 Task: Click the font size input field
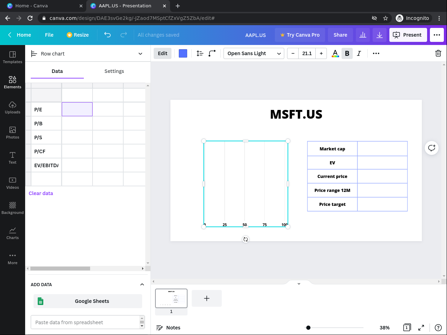pyautogui.click(x=307, y=53)
